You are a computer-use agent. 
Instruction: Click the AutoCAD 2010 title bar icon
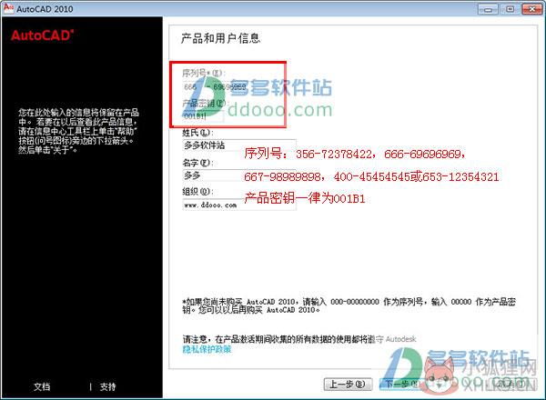[x=8, y=8]
